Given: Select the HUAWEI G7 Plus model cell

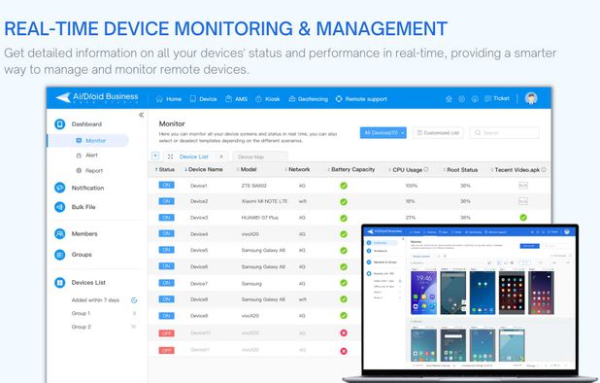Looking at the screenshot, I should tap(260, 218).
